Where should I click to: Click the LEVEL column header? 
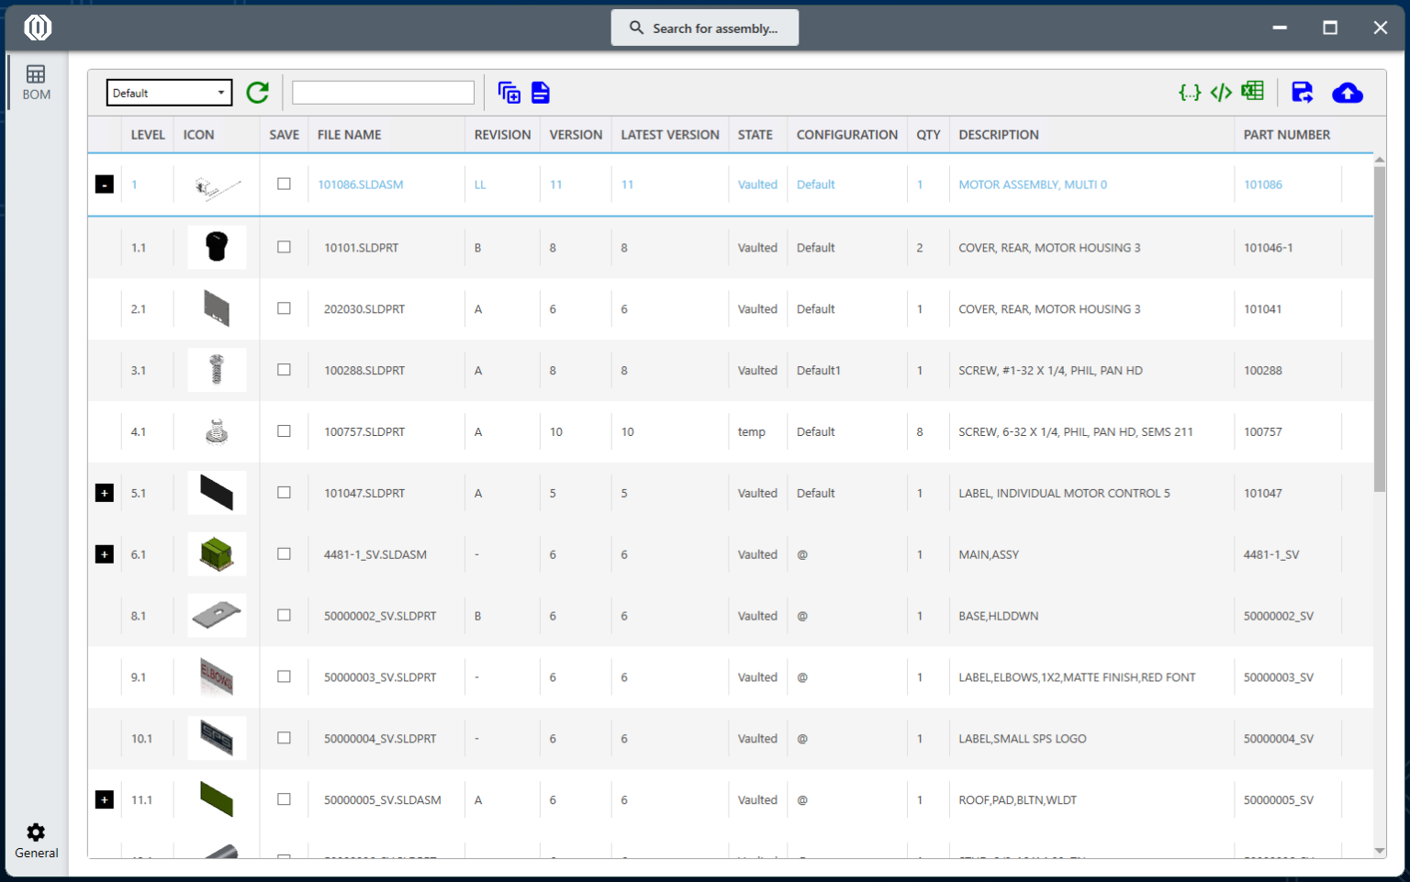147,134
